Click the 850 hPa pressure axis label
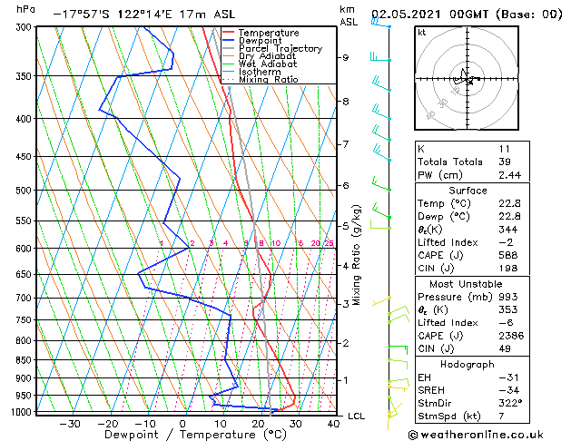Viewport: 571px width, 441px height. coord(24,360)
